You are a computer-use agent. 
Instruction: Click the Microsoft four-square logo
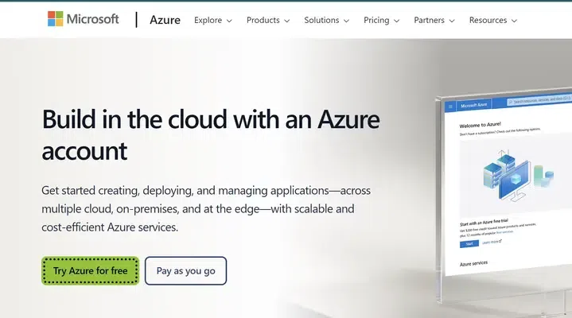pyautogui.click(x=57, y=20)
